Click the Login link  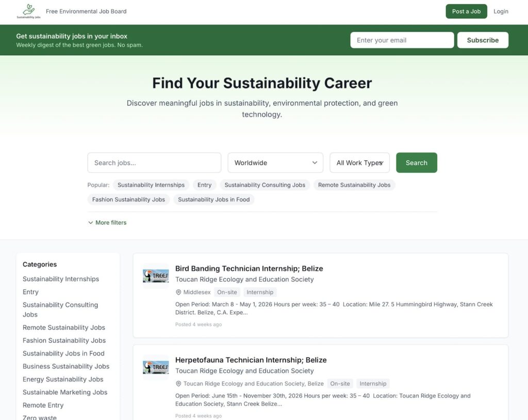coord(501,11)
